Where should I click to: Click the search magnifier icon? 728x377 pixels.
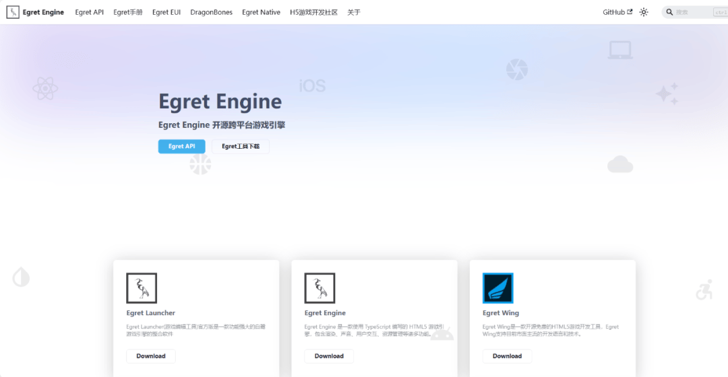(x=669, y=12)
